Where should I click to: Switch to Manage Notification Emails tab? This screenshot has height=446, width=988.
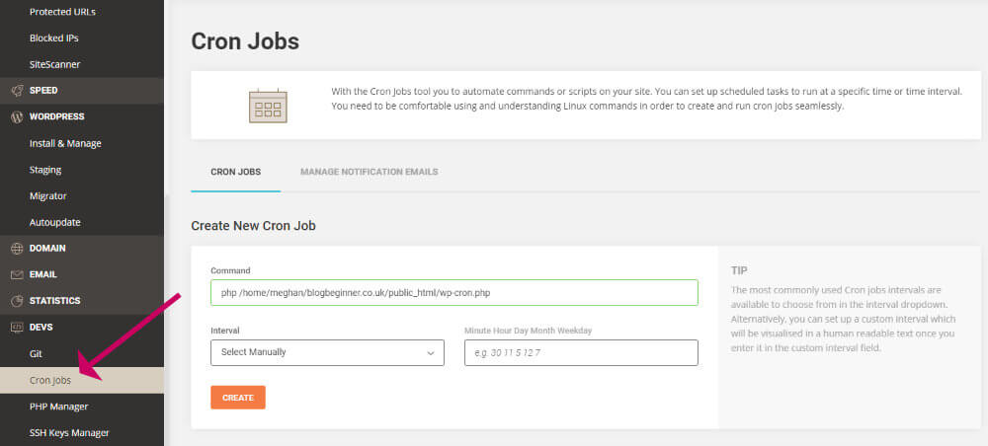370,172
